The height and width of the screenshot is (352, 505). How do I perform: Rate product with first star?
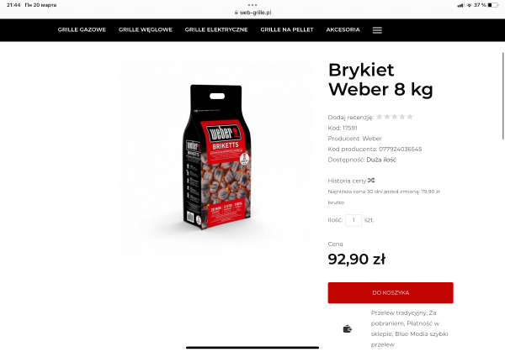[380, 117]
